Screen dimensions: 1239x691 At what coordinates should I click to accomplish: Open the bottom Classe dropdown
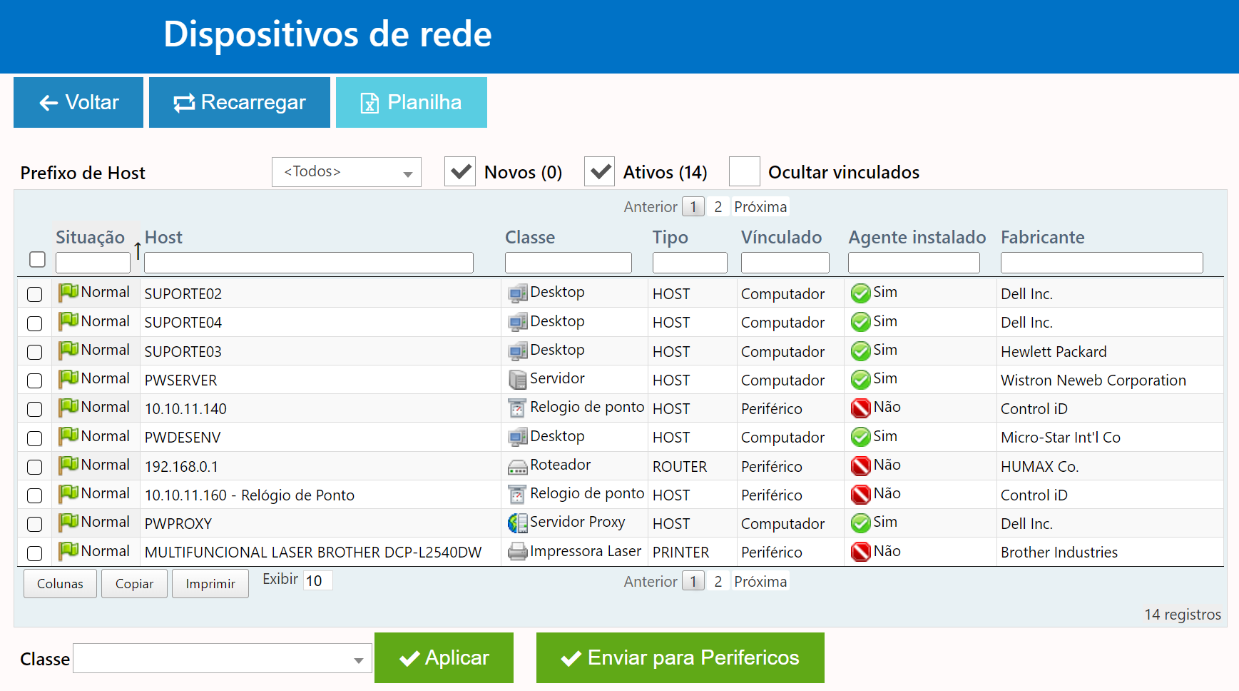click(223, 658)
